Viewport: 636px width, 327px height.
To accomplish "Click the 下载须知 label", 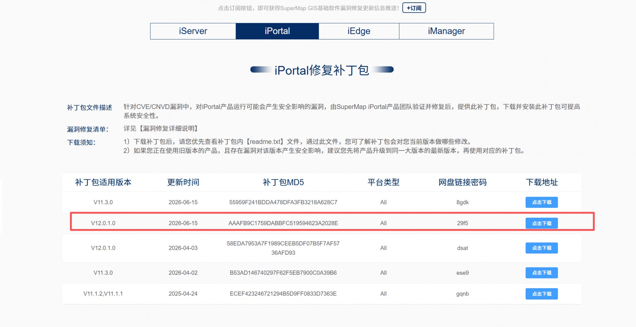I will 81,142.
